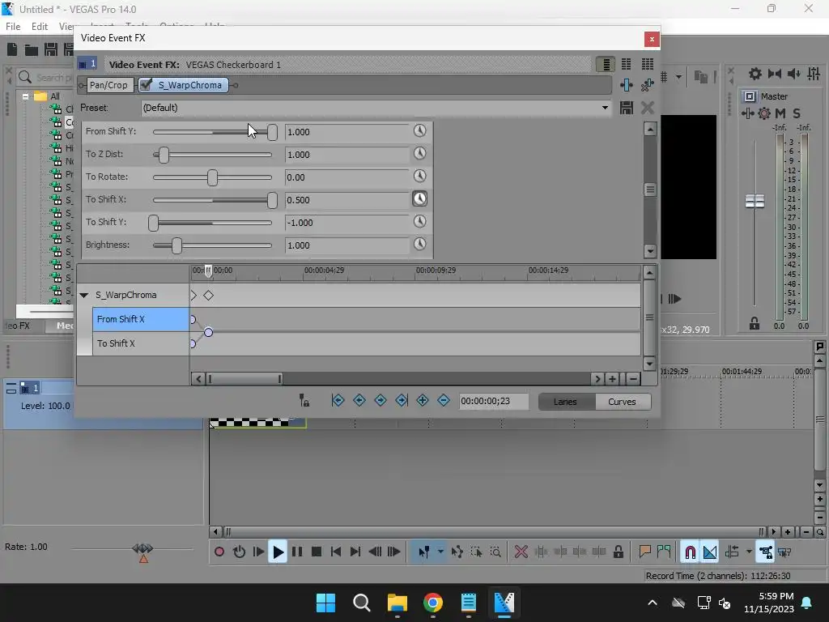Switch FX window to two-column layout
This screenshot has width=829, height=622.
coord(627,65)
